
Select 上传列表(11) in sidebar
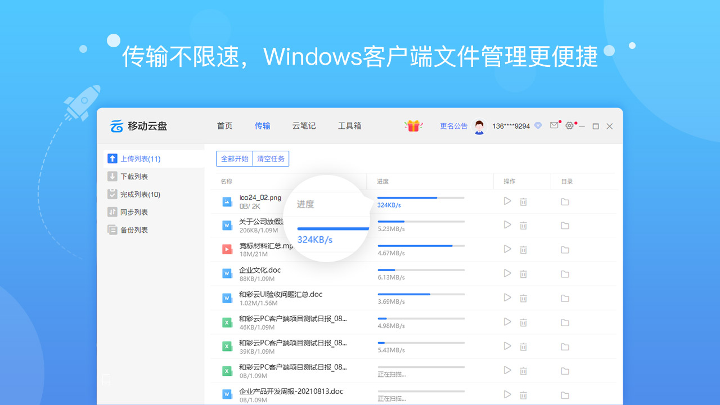click(x=154, y=159)
